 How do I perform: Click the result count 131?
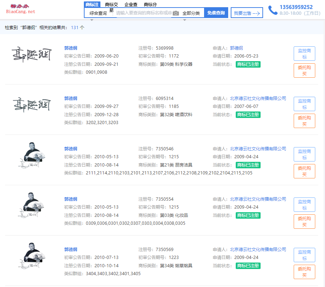(75, 28)
